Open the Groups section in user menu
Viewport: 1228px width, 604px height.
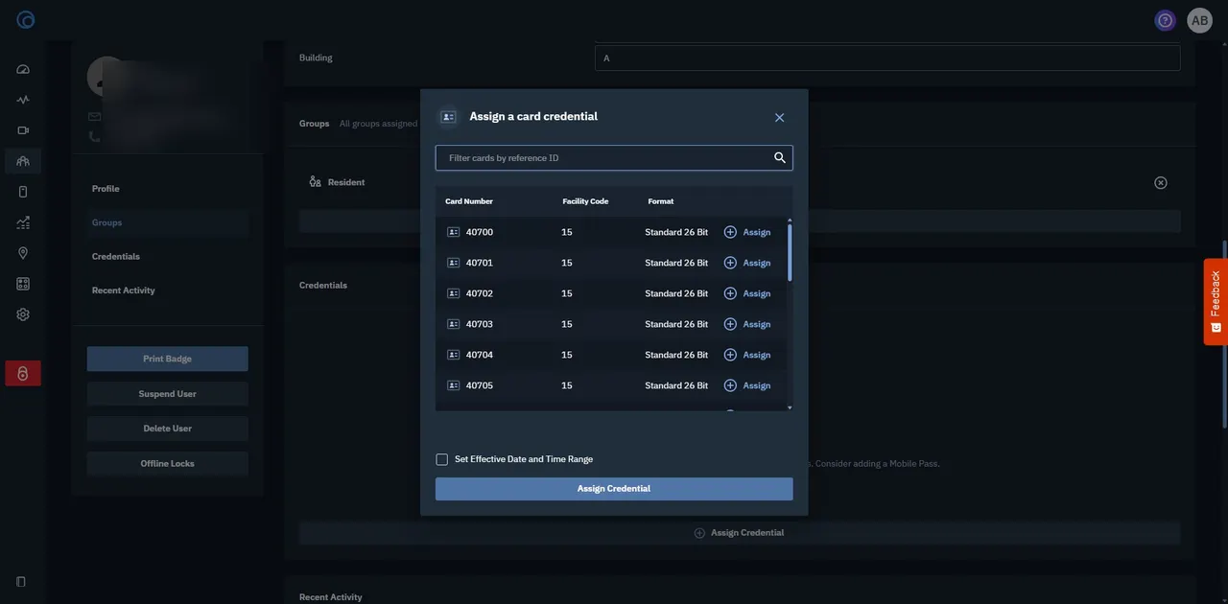click(x=106, y=222)
